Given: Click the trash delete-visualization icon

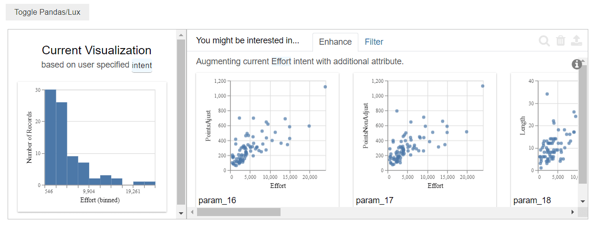Looking at the screenshot, I should click(x=561, y=41).
